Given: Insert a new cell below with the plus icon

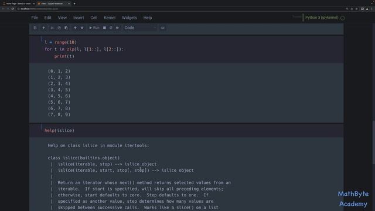Looking at the screenshot, I should tap(43, 28).
